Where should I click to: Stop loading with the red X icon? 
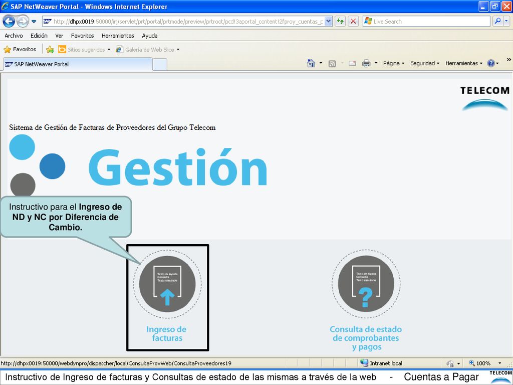point(353,22)
